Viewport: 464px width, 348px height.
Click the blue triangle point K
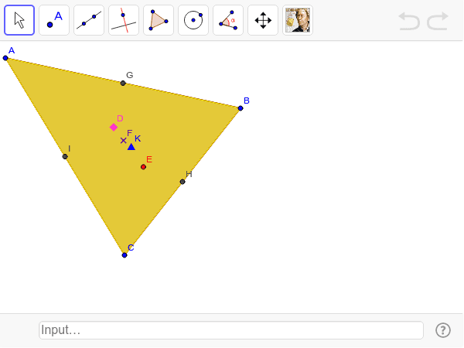click(131, 147)
